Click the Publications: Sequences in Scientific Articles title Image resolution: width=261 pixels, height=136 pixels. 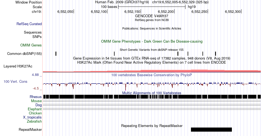[152, 28]
